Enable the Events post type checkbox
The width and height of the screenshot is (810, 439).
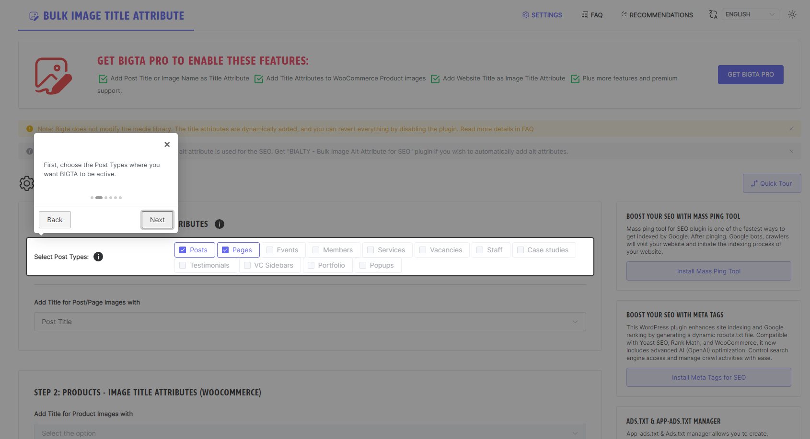pos(270,250)
